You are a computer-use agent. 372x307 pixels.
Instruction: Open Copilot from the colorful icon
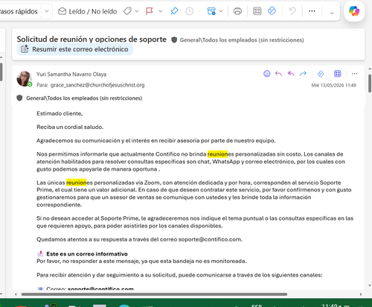(x=354, y=11)
